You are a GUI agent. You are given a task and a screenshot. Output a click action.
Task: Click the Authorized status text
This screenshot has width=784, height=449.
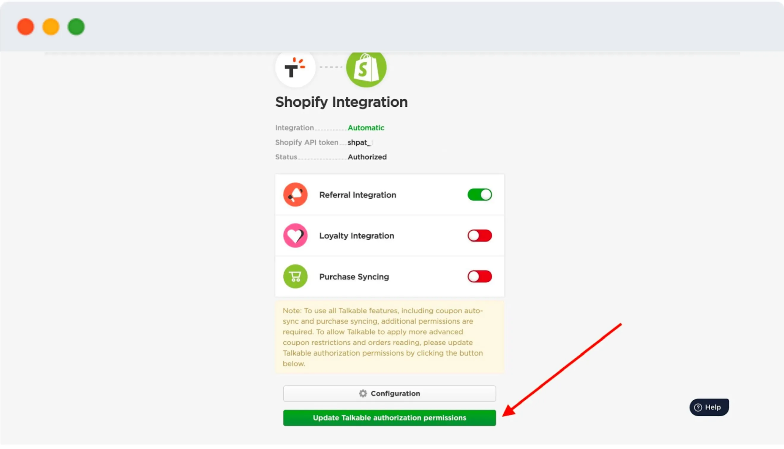[x=367, y=157]
